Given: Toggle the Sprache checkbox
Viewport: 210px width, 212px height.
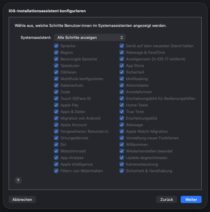Looking at the screenshot, I should click(x=56, y=46).
